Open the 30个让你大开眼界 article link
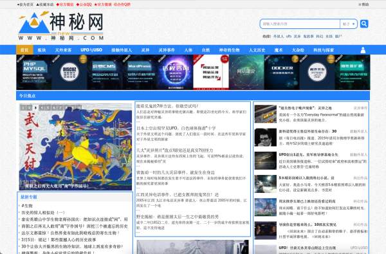The width and height of the screenshot is (386, 254). [x=72, y=246]
